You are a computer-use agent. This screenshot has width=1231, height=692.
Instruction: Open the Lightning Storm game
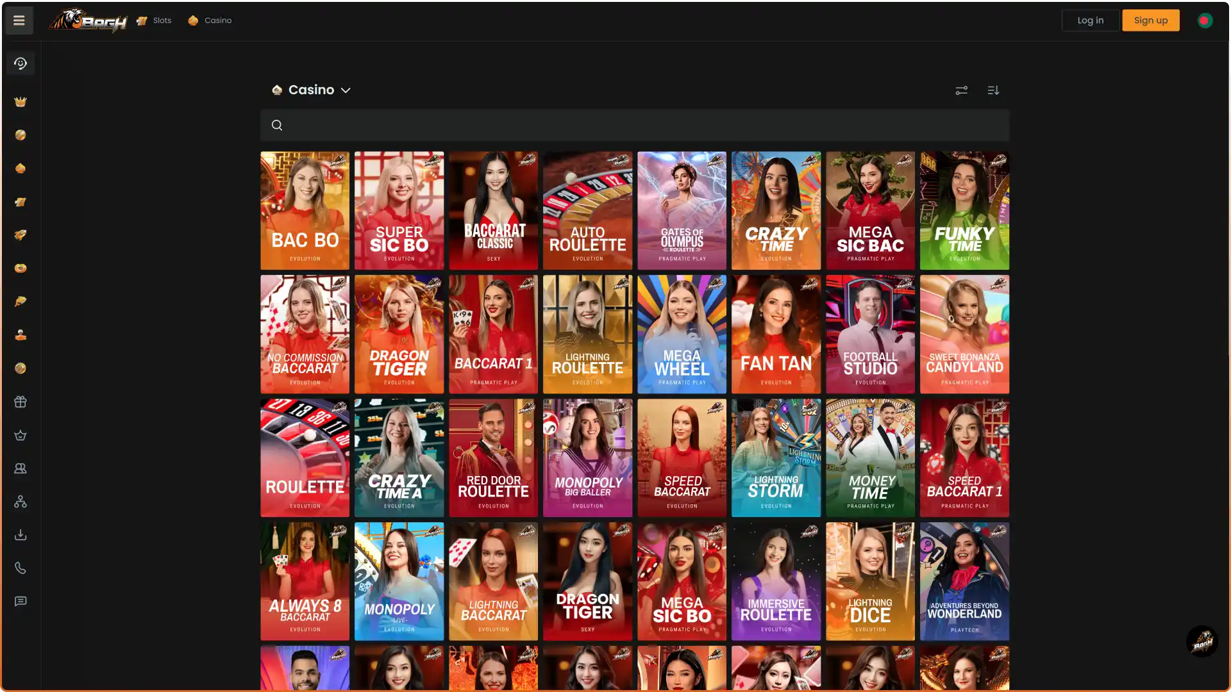coord(776,458)
